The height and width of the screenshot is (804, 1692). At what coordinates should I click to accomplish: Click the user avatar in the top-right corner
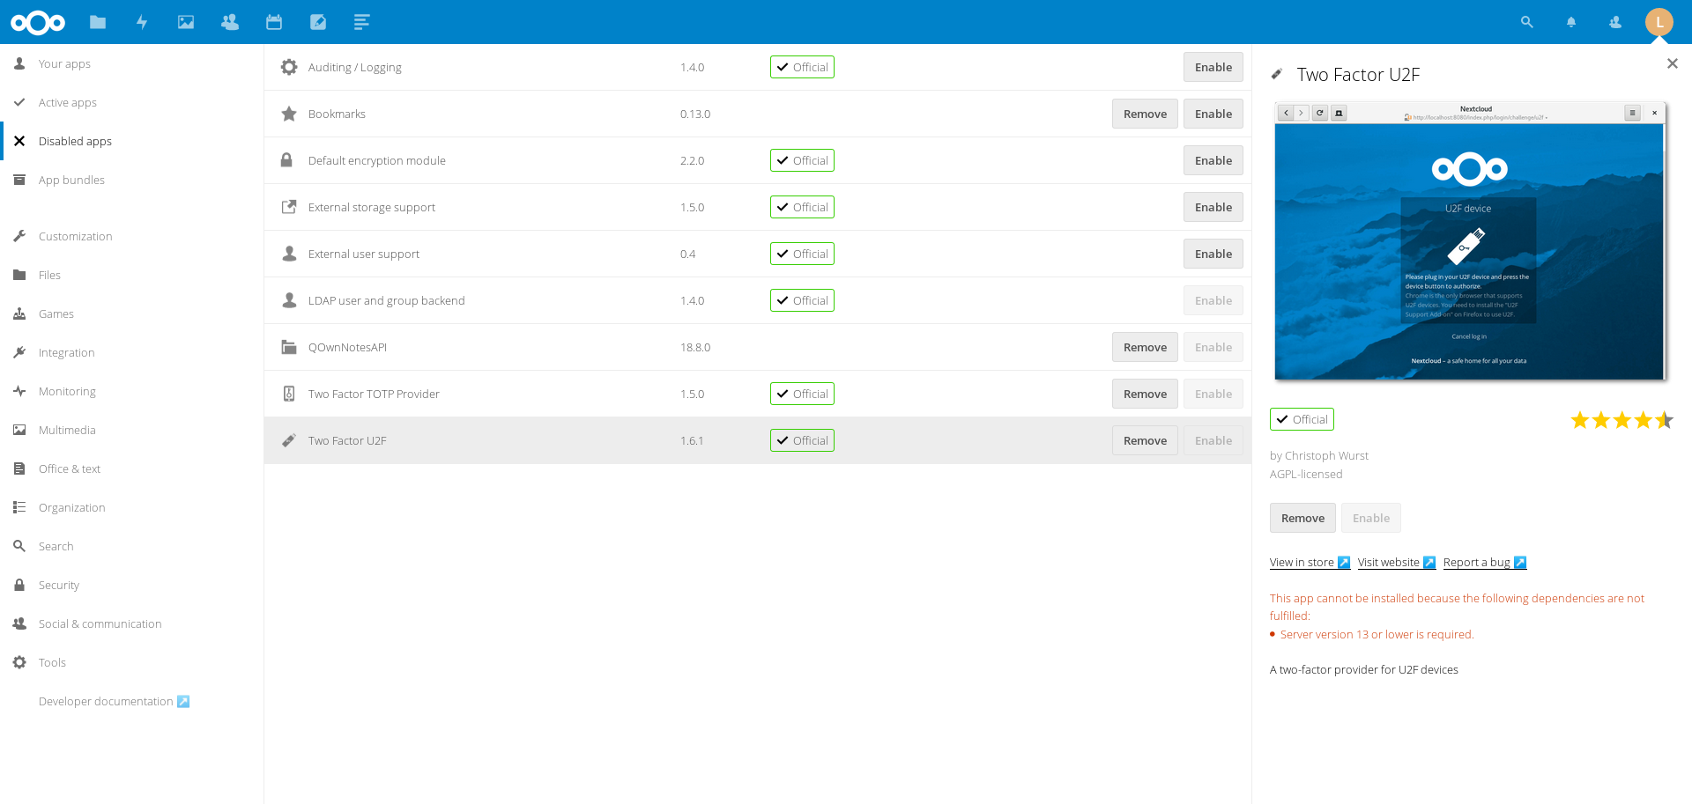click(1659, 22)
